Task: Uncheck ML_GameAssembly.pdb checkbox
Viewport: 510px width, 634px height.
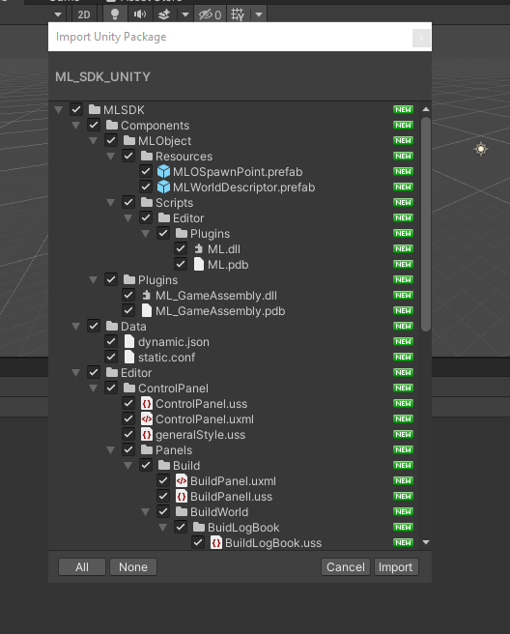Action: click(x=128, y=310)
